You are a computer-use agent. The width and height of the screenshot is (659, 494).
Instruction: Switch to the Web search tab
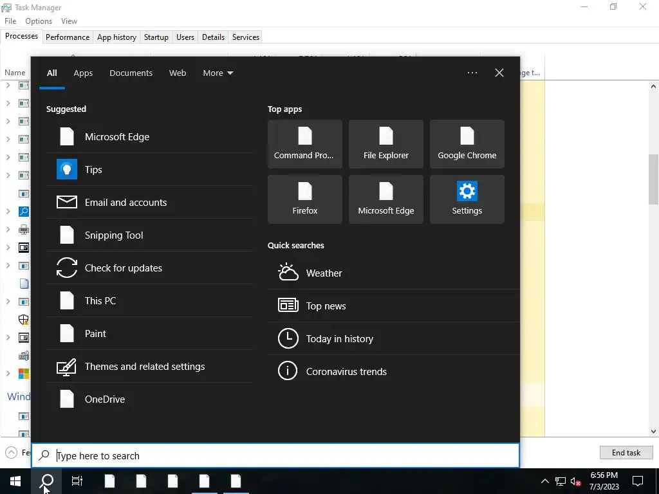(x=178, y=73)
